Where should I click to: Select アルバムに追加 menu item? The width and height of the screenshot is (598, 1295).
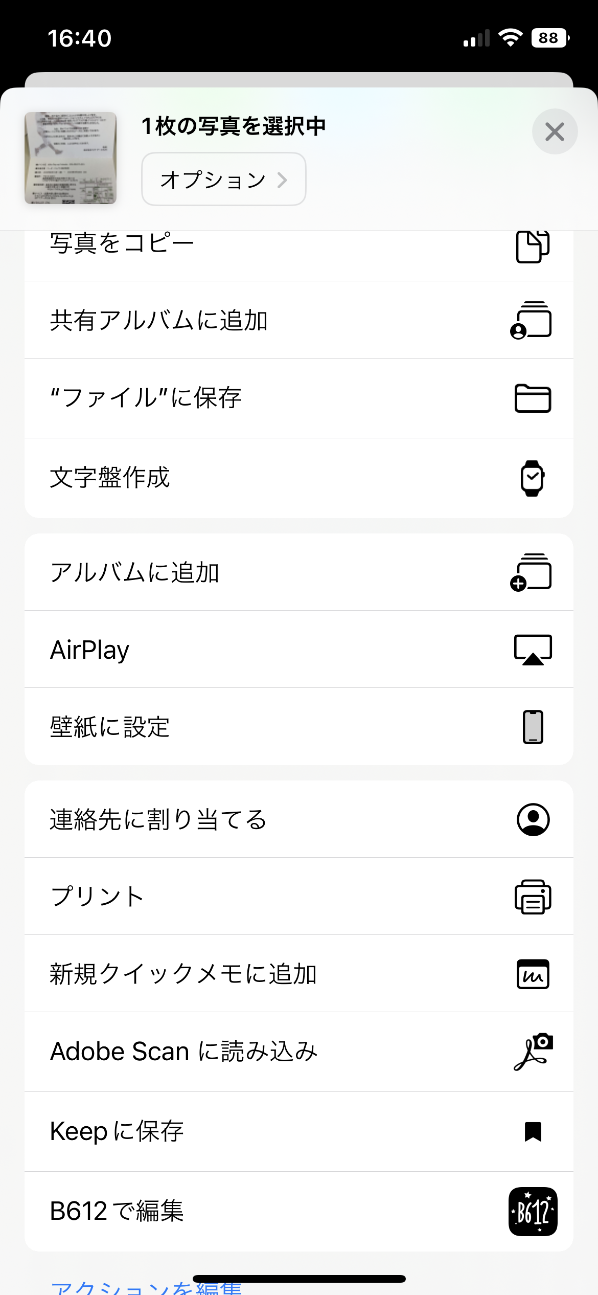[x=135, y=572]
